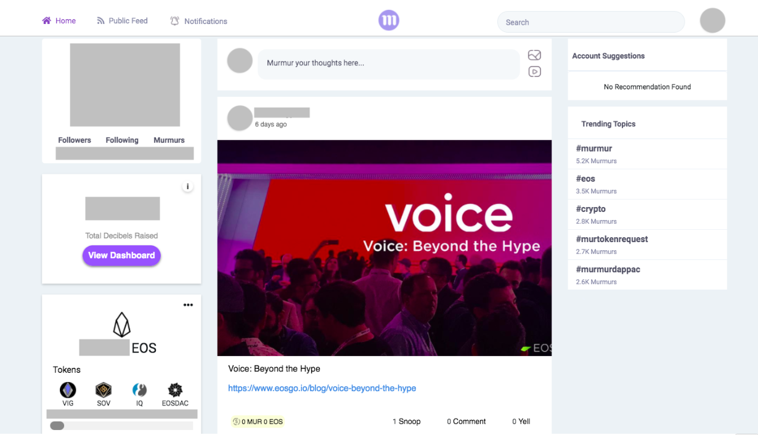Click the Home house icon
The height and width of the screenshot is (435, 758).
coord(46,20)
